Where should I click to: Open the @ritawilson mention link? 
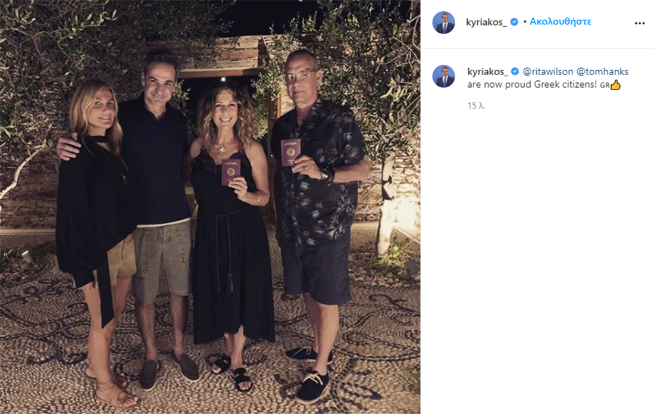(547, 72)
